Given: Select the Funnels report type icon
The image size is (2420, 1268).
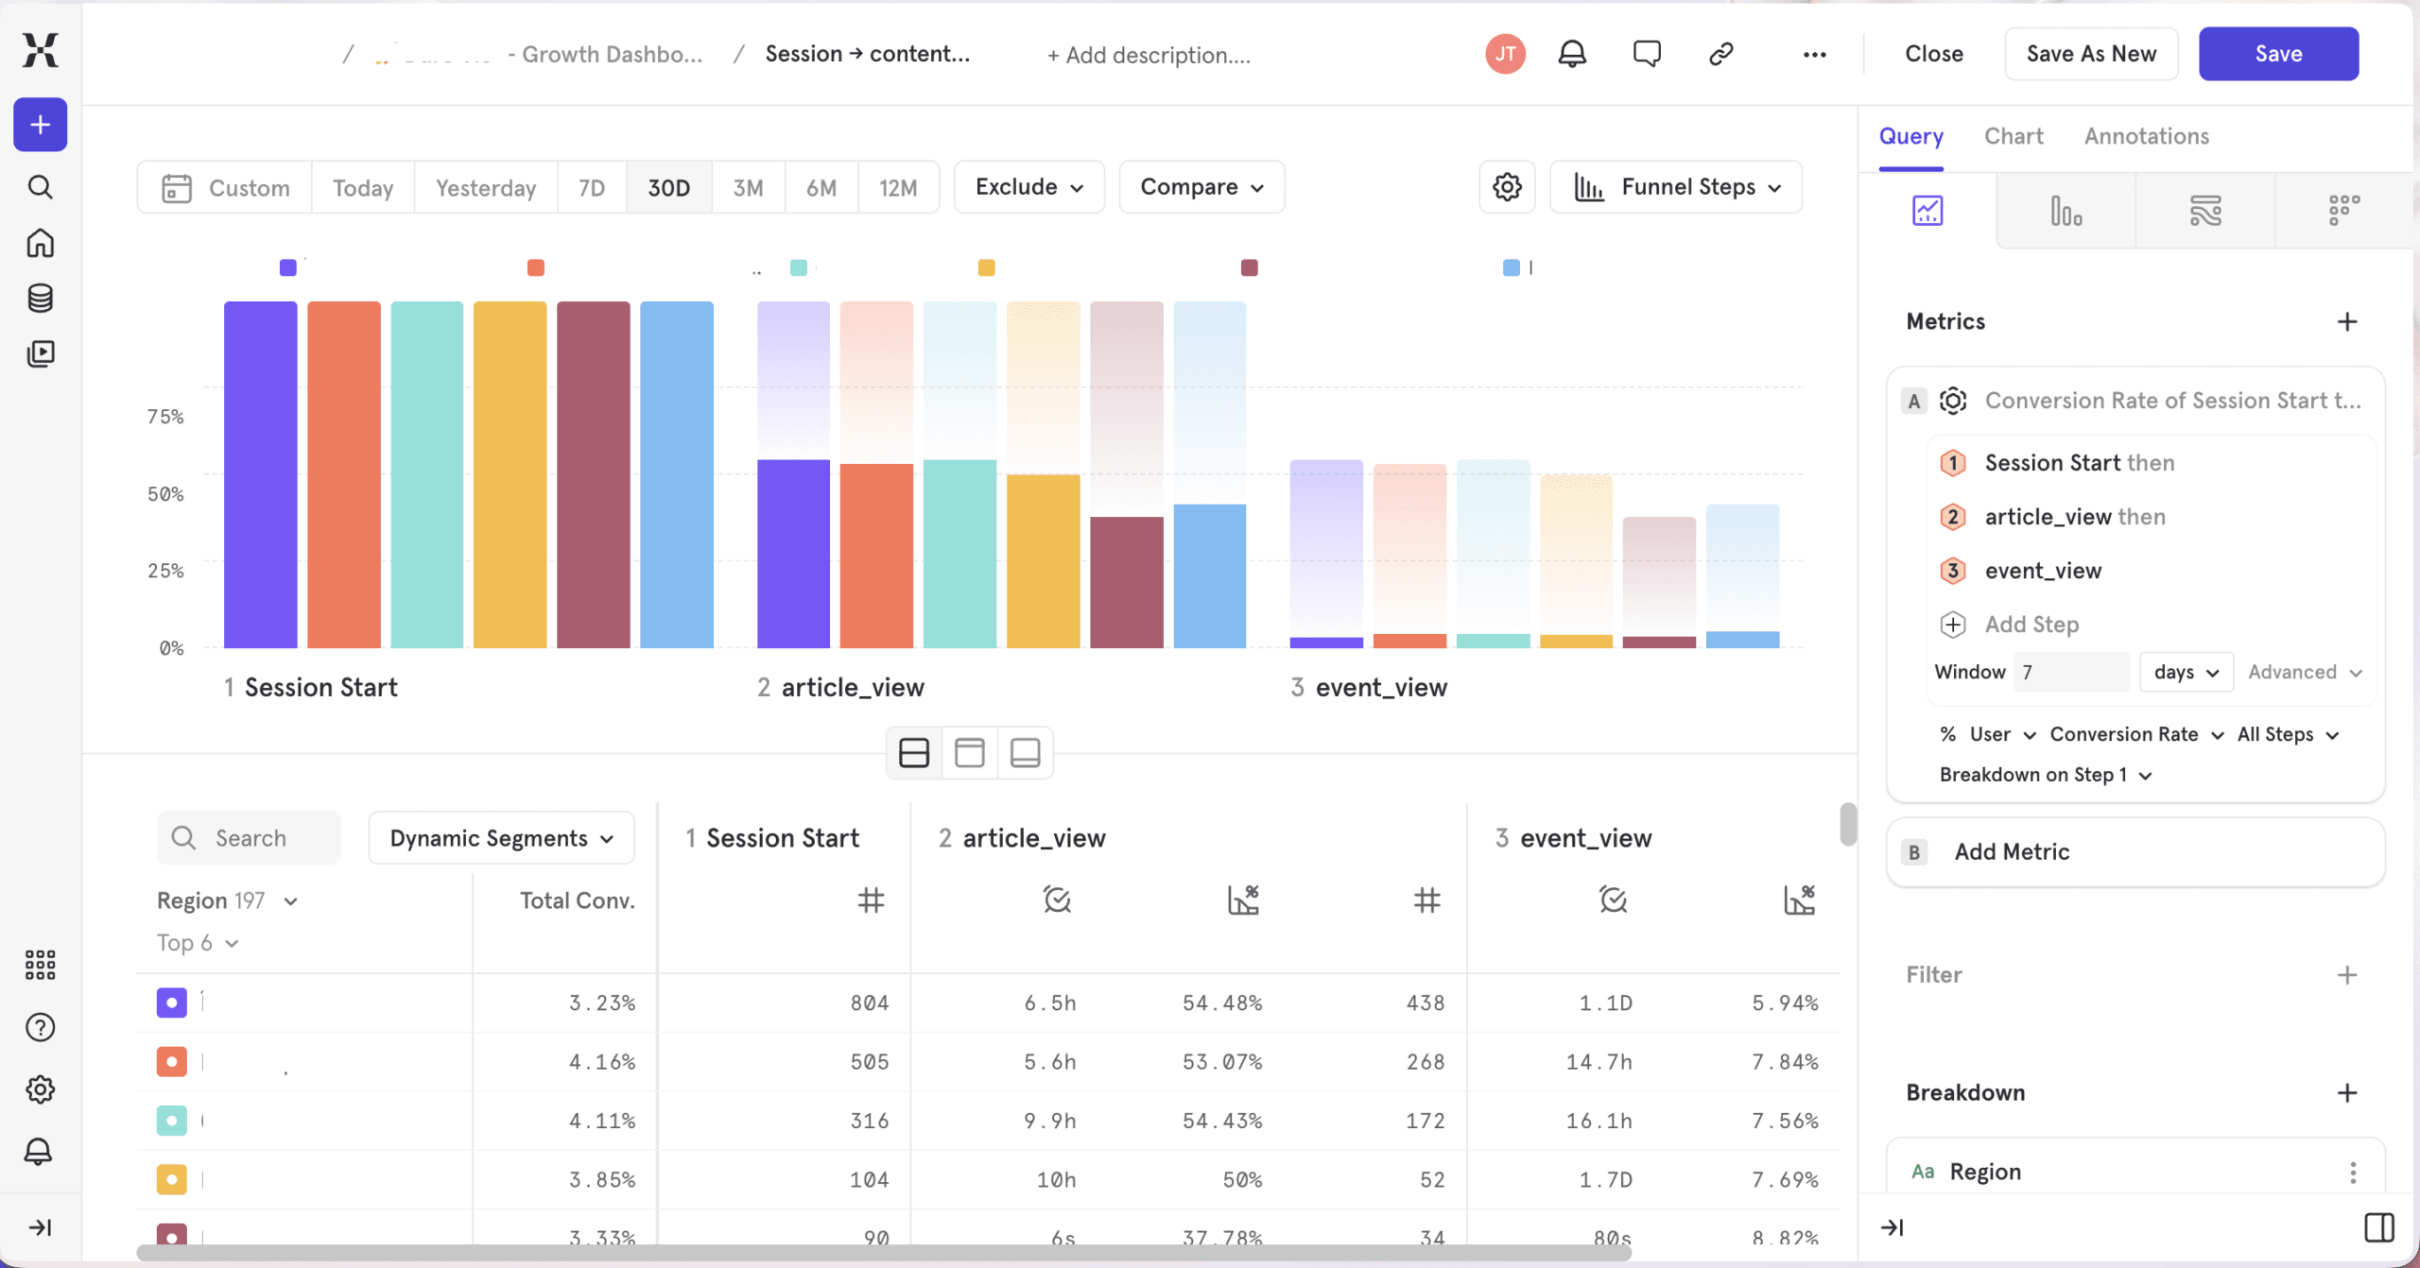Looking at the screenshot, I should tap(2066, 211).
